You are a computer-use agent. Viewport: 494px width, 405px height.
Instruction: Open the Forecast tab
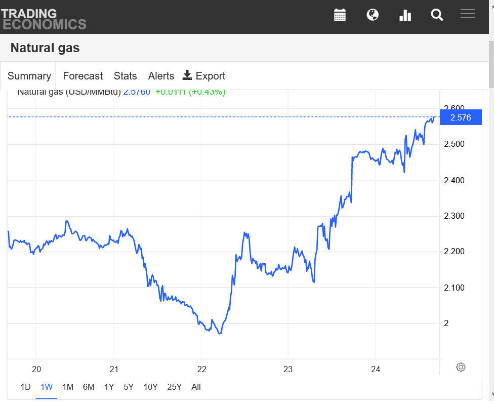pos(83,76)
